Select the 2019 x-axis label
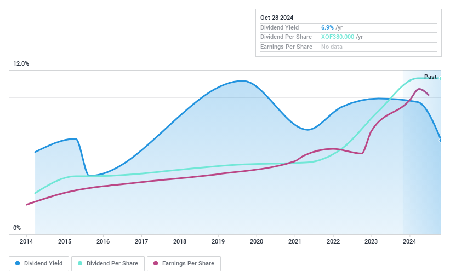The height and width of the screenshot is (278, 450). (x=218, y=241)
